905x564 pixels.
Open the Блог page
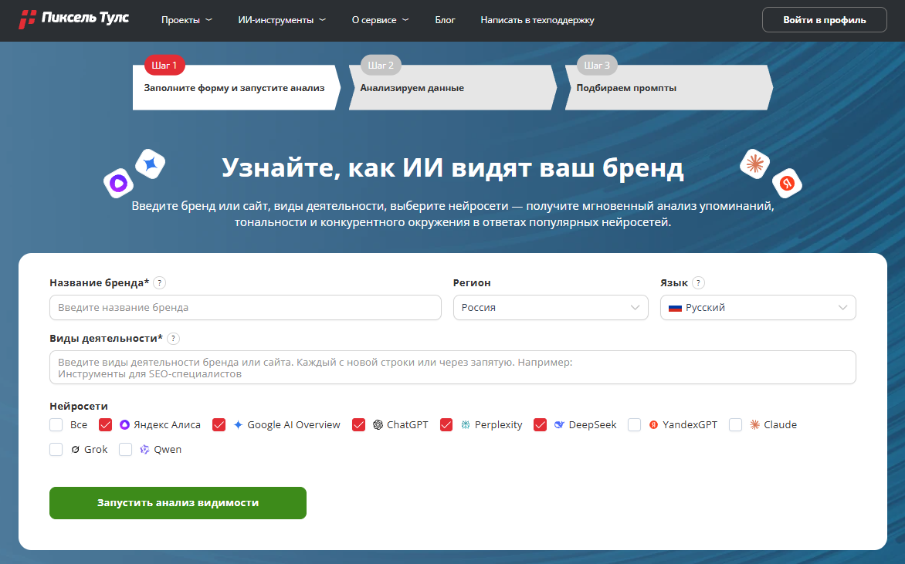click(x=445, y=20)
